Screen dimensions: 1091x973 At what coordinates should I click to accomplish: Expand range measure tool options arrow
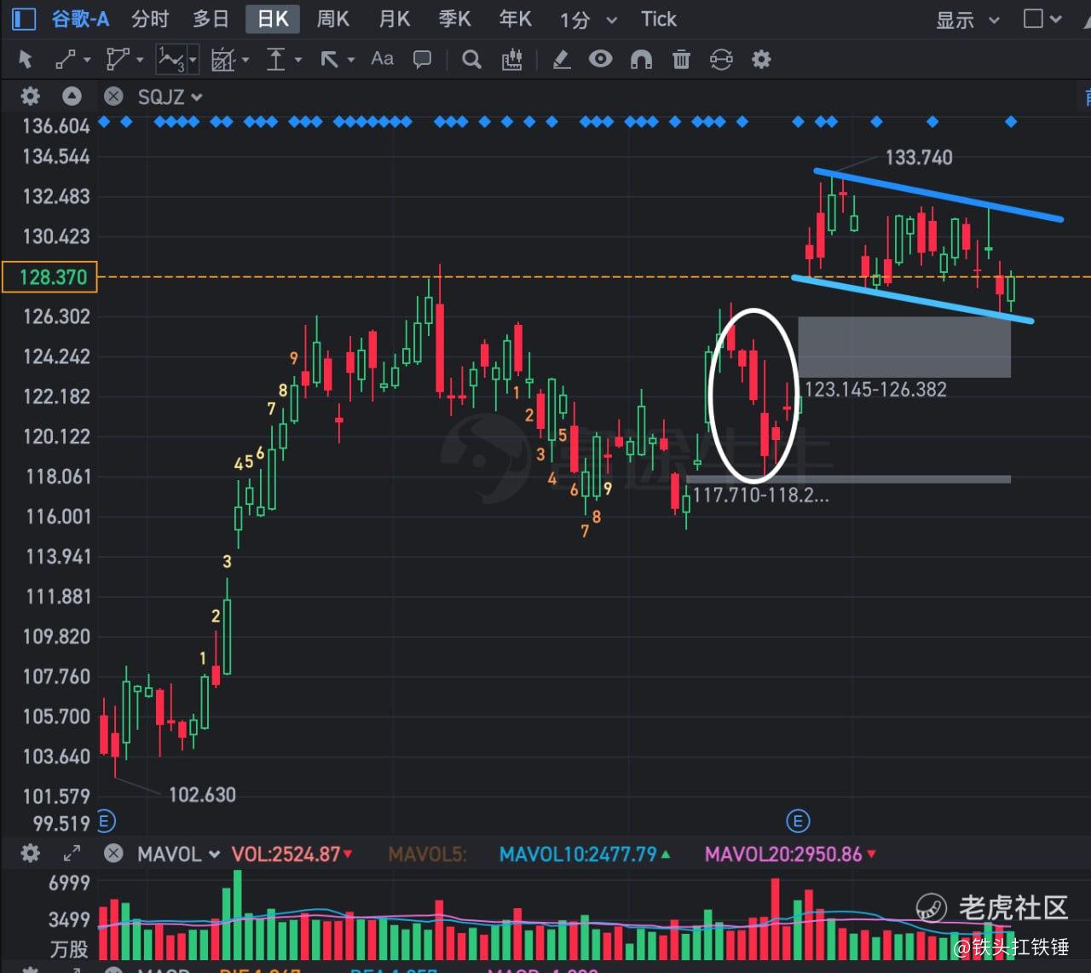click(x=298, y=60)
